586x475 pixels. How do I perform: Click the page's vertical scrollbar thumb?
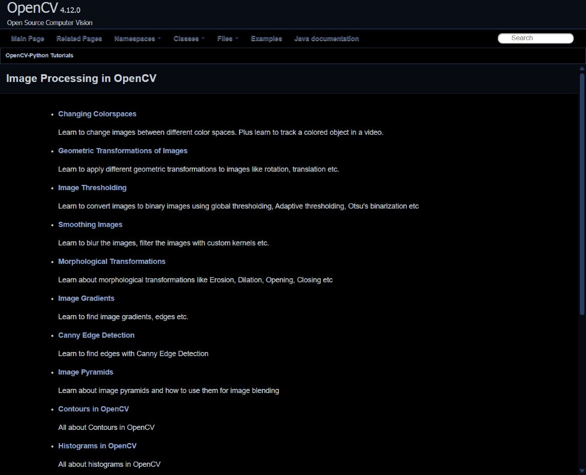(582, 194)
